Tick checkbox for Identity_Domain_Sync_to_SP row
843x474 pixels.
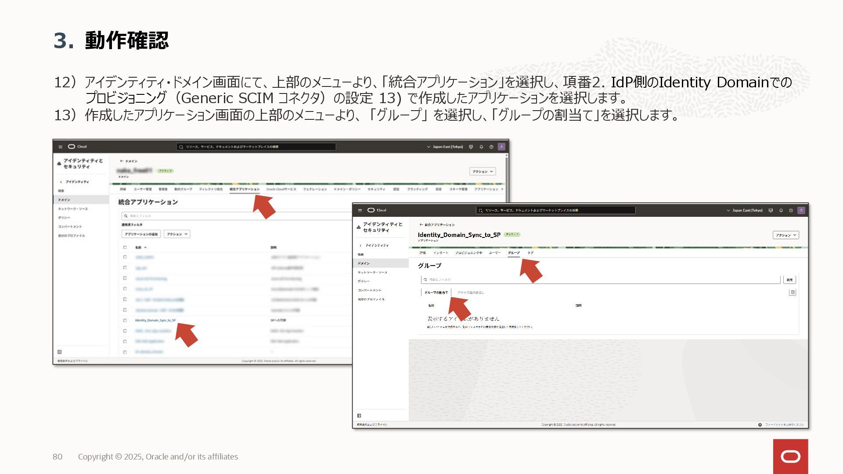coord(125,320)
